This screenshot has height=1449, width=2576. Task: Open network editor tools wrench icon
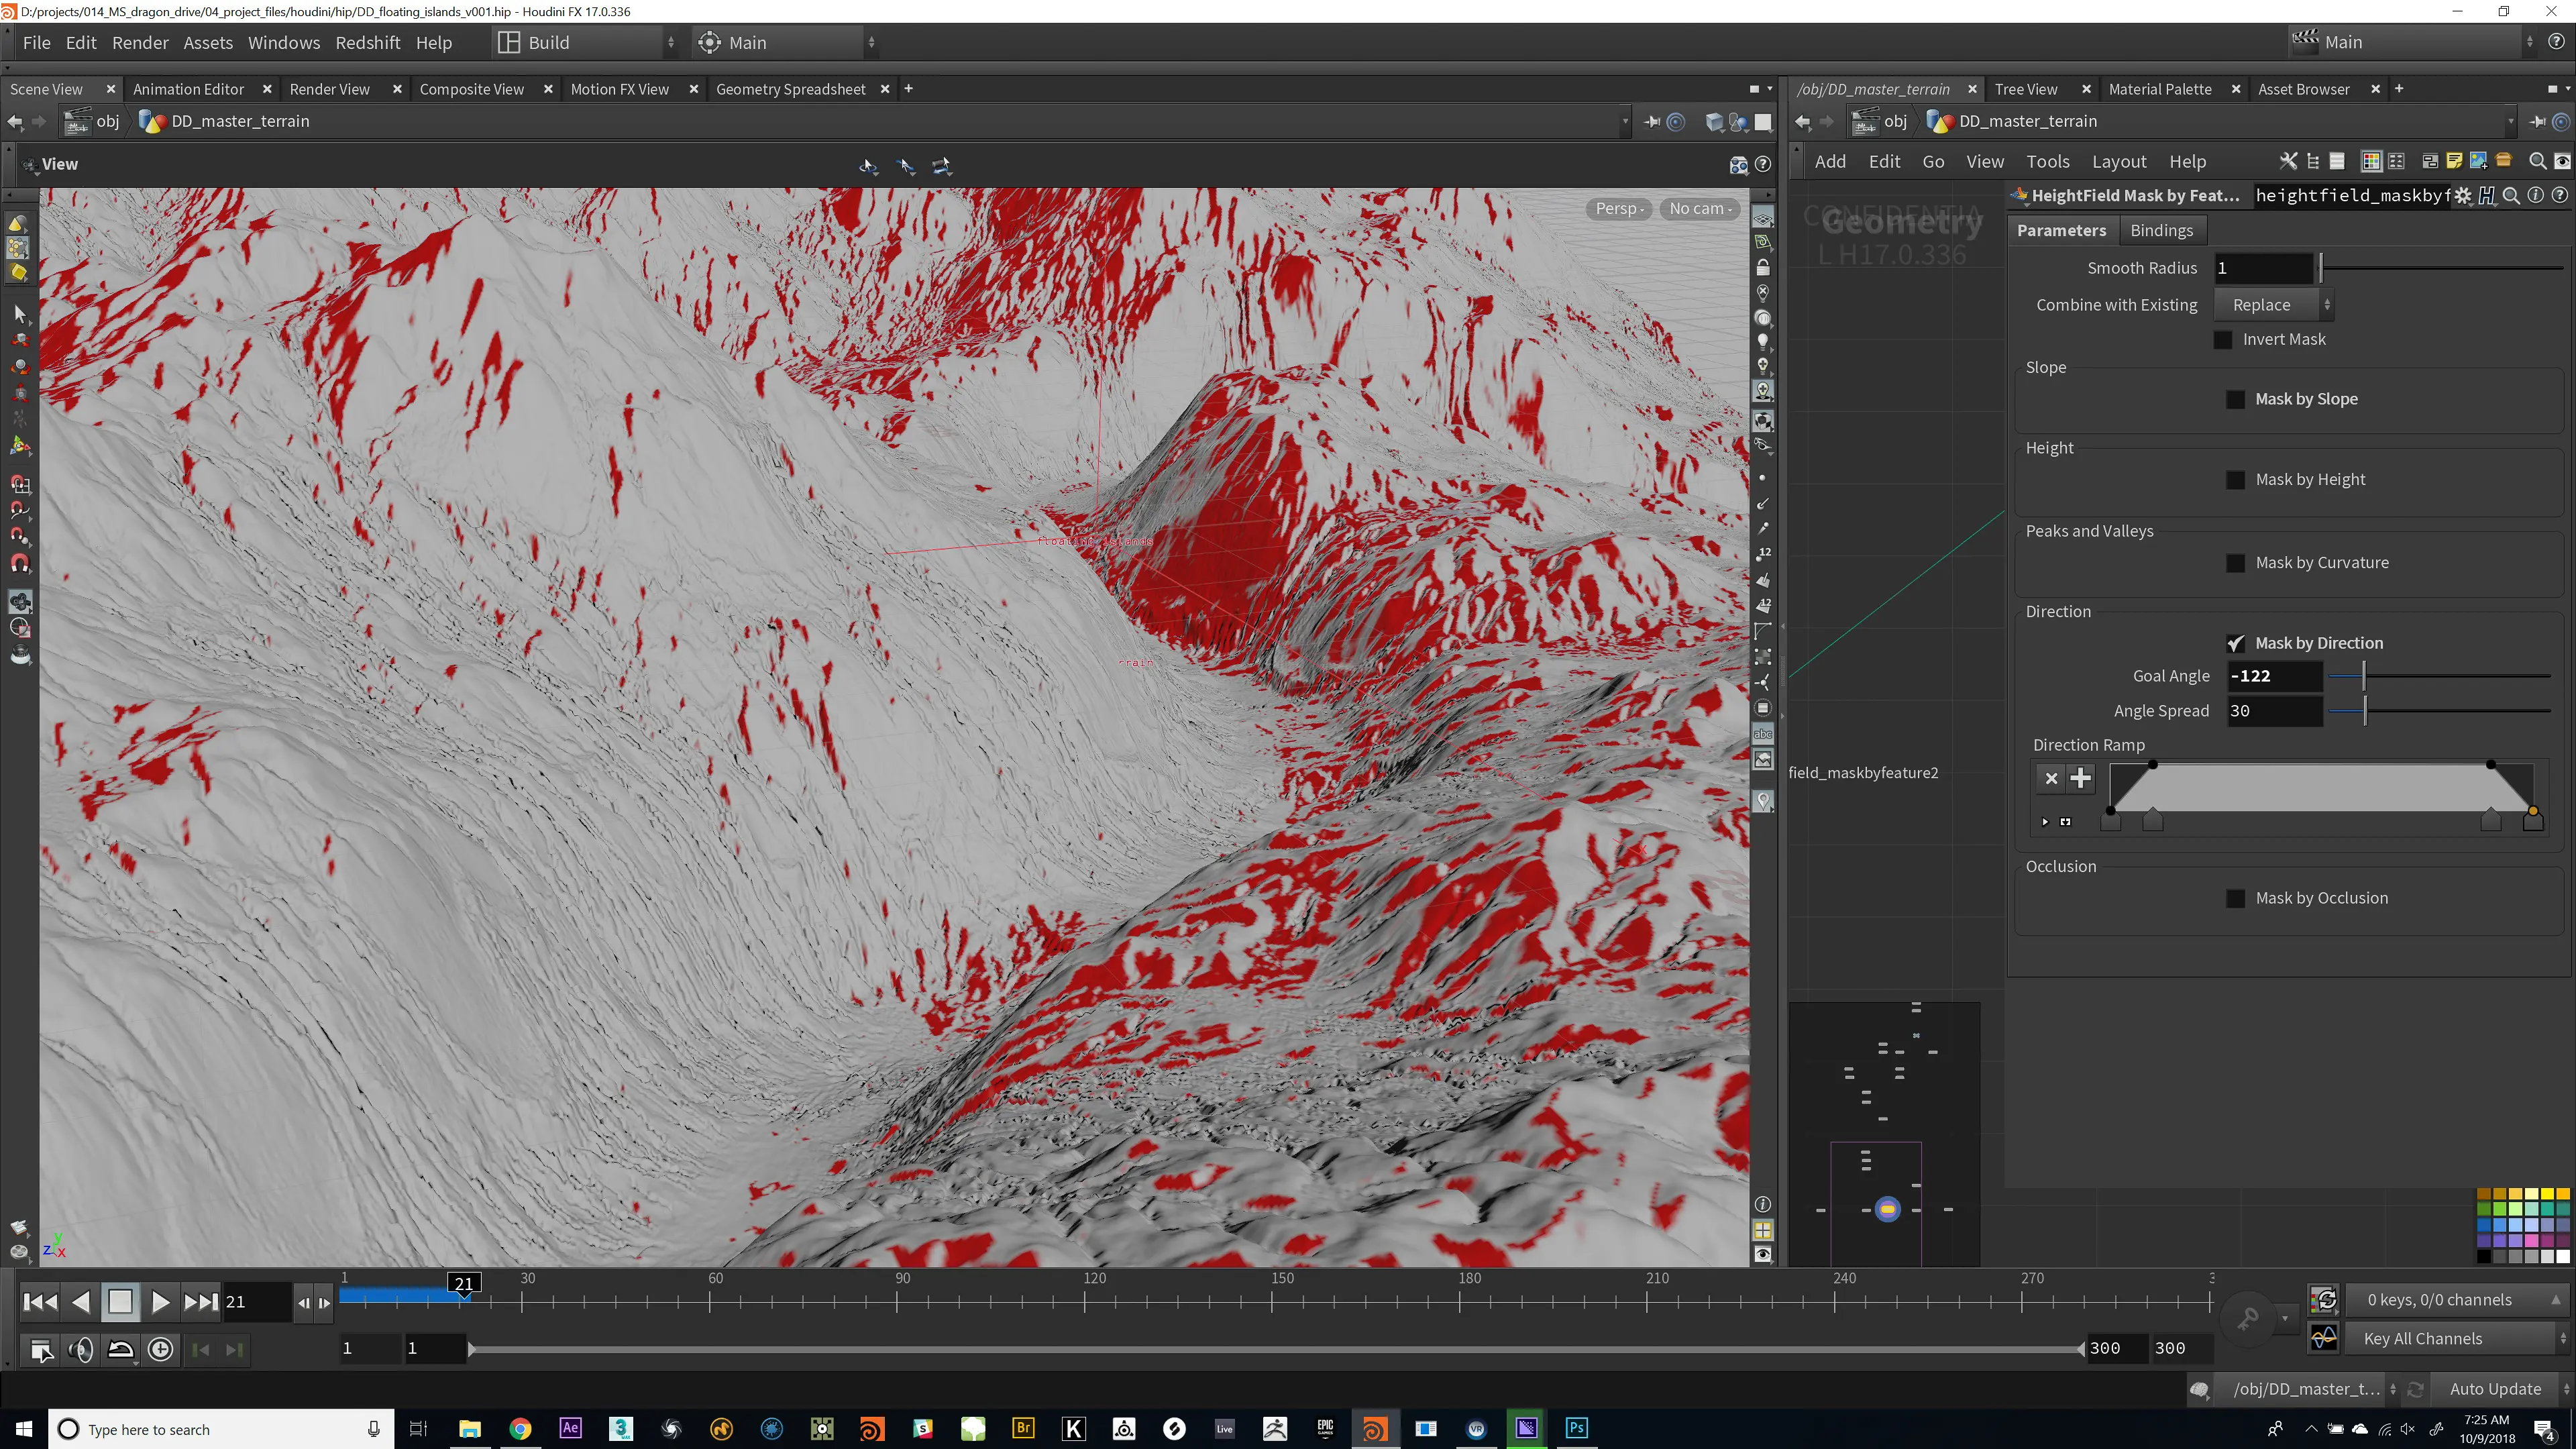point(2288,161)
